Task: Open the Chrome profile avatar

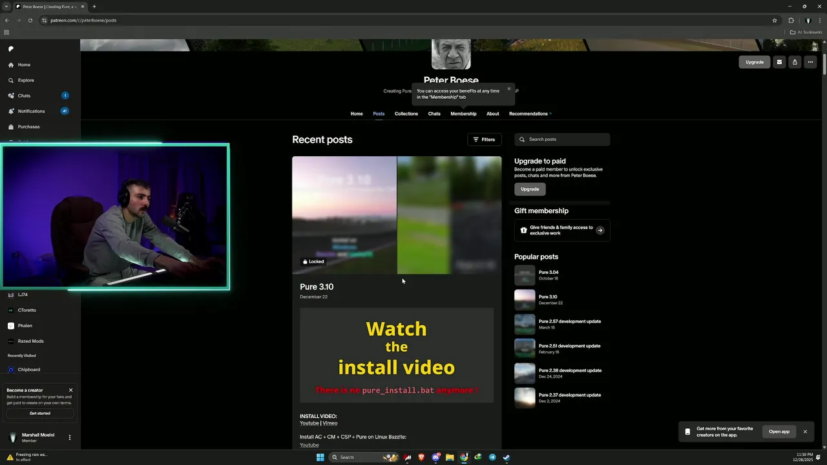Action: [808, 20]
